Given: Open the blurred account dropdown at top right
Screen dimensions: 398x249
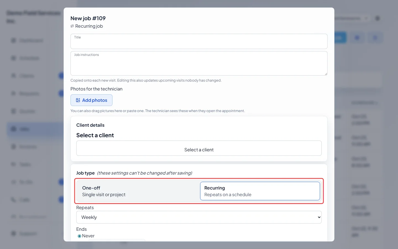Looking at the screenshot, I should [x=351, y=18].
